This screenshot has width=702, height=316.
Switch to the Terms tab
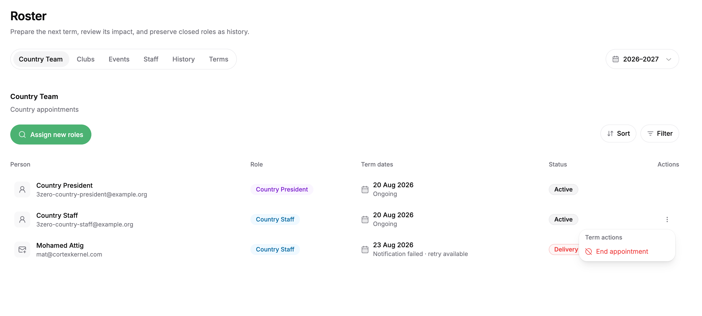coord(219,59)
